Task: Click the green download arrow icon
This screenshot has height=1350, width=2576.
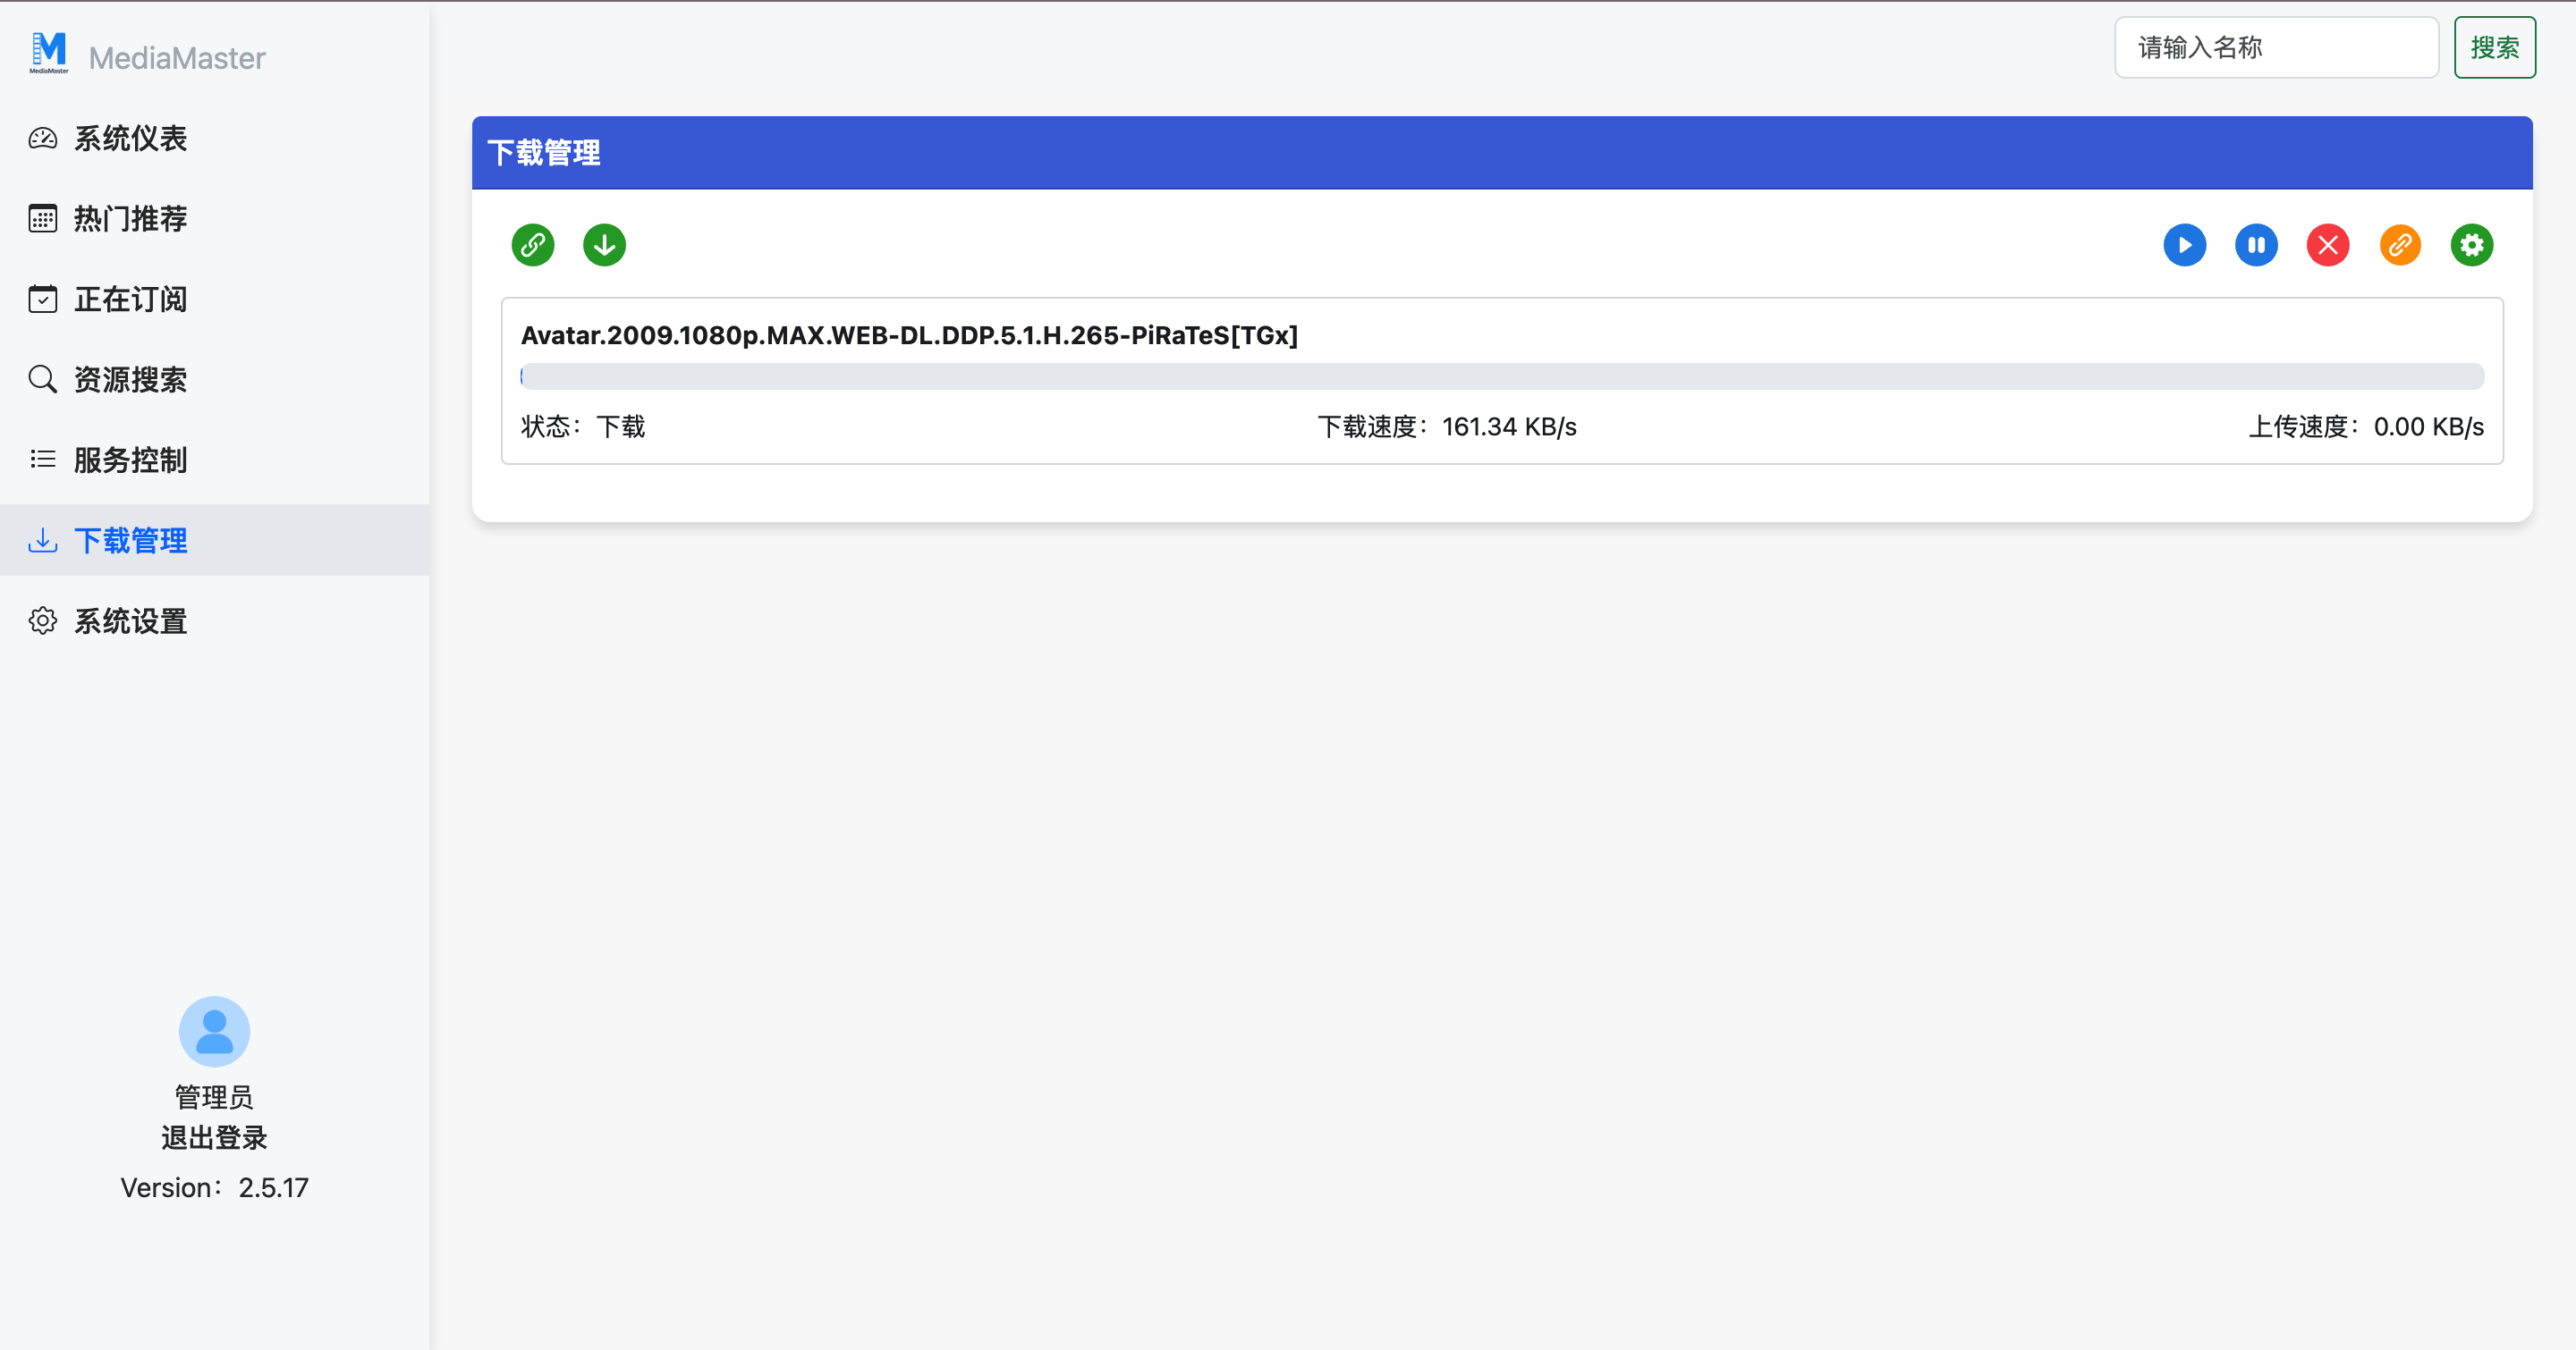Action: tap(604, 245)
